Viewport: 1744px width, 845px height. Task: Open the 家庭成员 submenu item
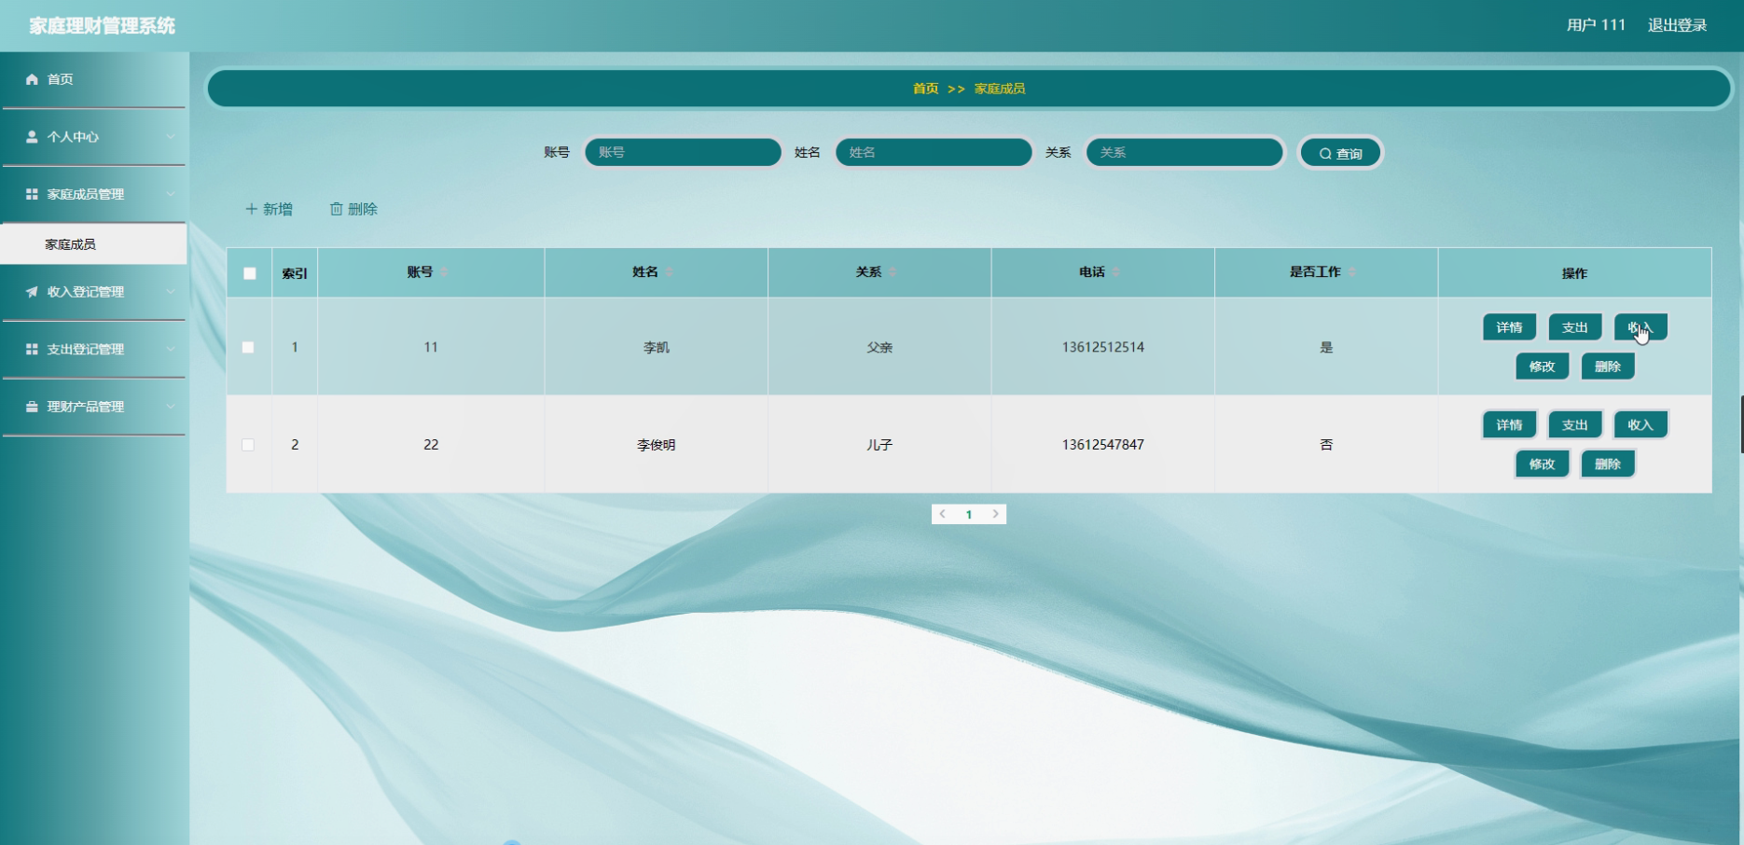[94, 244]
